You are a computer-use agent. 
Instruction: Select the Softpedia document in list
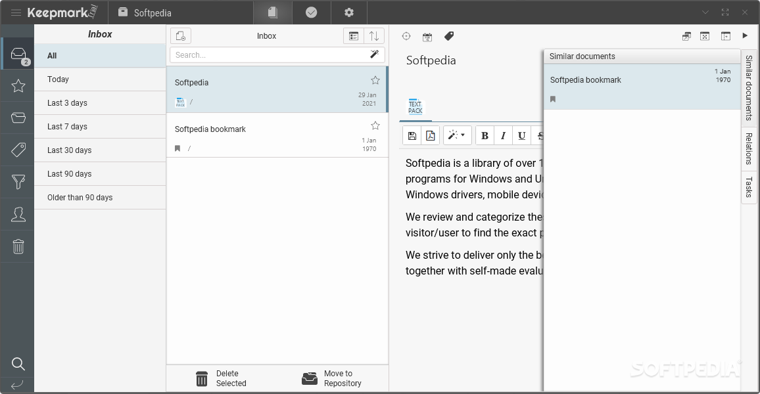coord(277,89)
